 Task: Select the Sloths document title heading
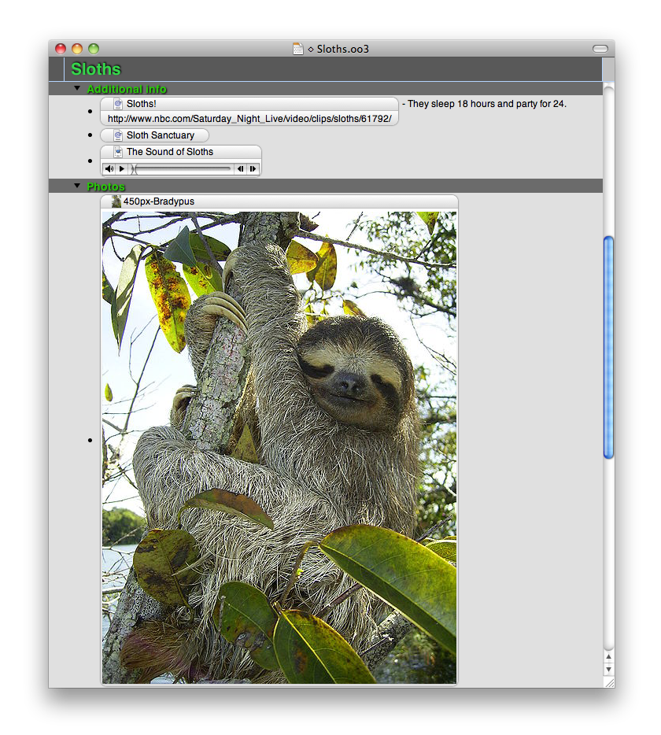click(x=96, y=69)
